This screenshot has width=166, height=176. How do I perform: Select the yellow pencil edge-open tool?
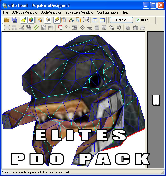click(57, 20)
